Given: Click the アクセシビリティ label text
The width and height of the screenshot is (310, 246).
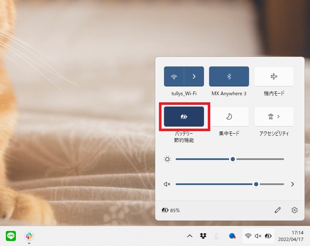Looking at the screenshot, I should click(274, 133).
